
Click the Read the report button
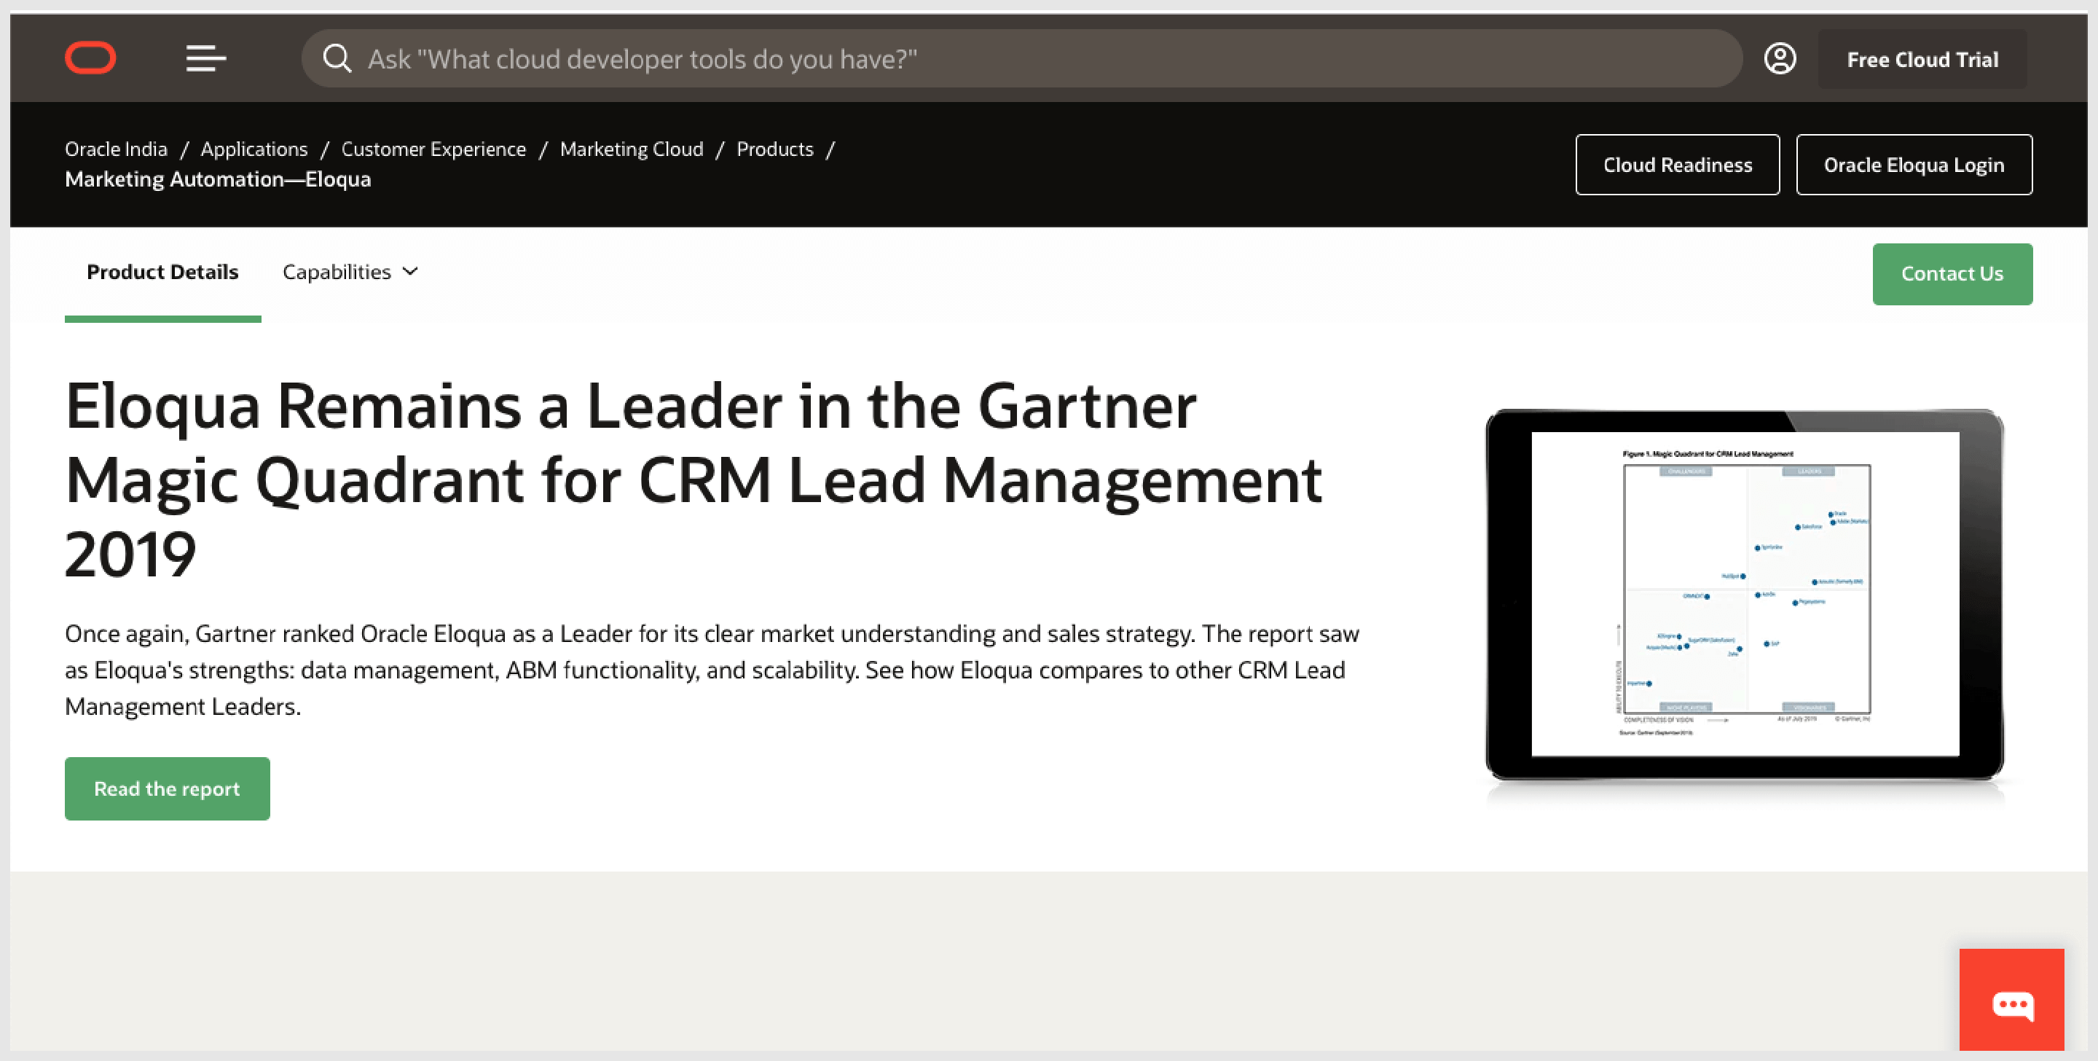click(168, 788)
